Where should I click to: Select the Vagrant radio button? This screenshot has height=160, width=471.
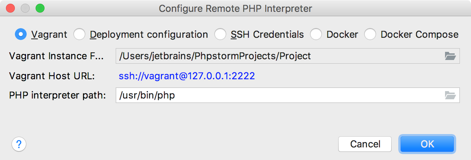pos(21,34)
